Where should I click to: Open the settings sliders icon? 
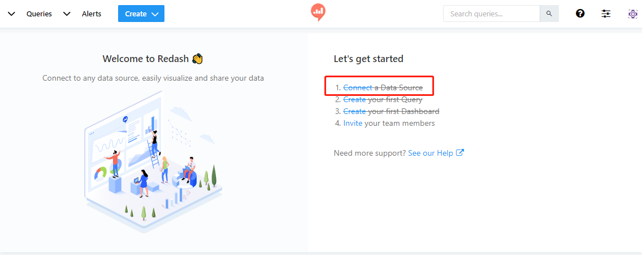(606, 14)
